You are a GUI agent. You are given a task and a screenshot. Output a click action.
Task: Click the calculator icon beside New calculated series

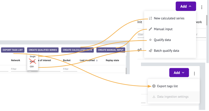tap(150, 18)
